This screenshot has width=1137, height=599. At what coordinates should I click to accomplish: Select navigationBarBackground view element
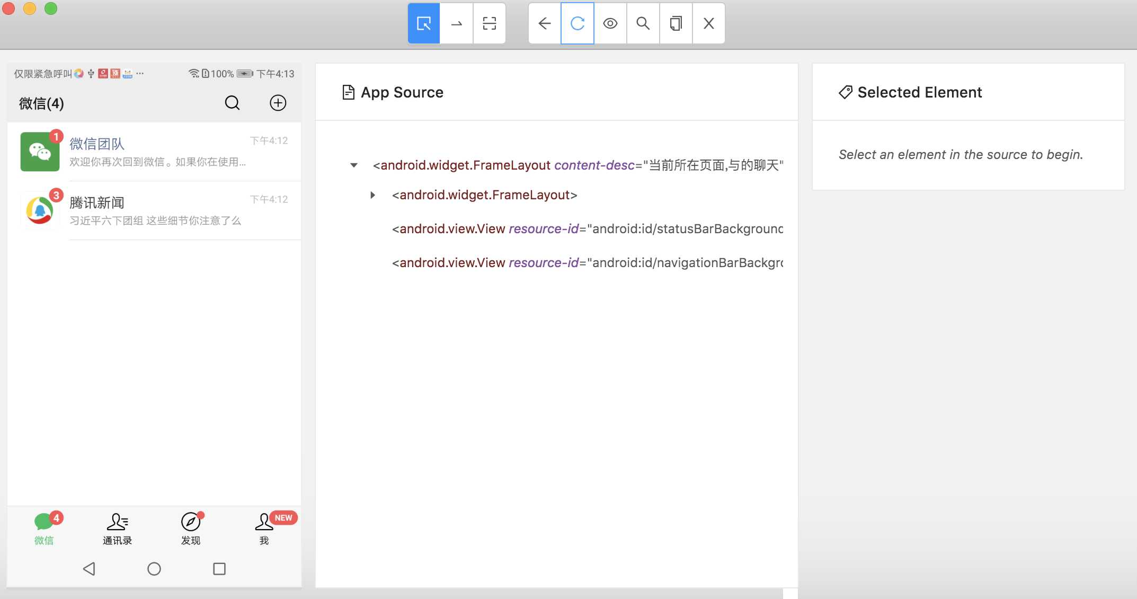(587, 262)
